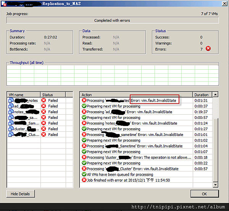Click Failed error icon in '_sa...' VM row

[44, 117]
